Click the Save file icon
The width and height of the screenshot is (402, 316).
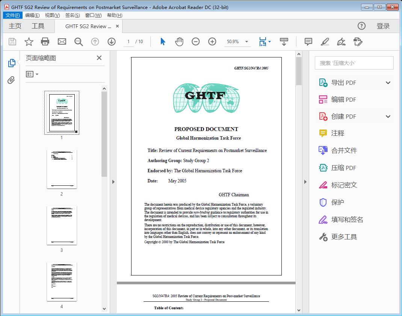[12, 42]
